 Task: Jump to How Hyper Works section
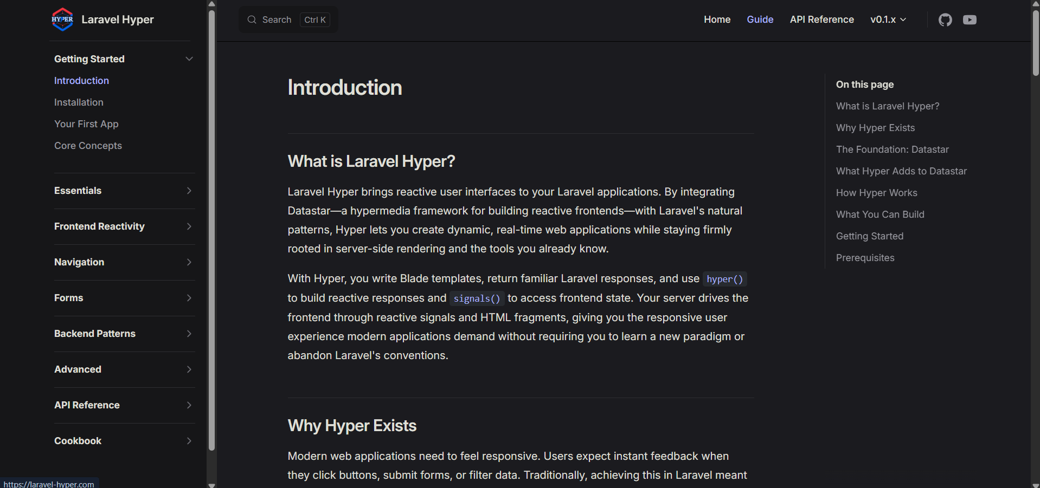coord(877,193)
